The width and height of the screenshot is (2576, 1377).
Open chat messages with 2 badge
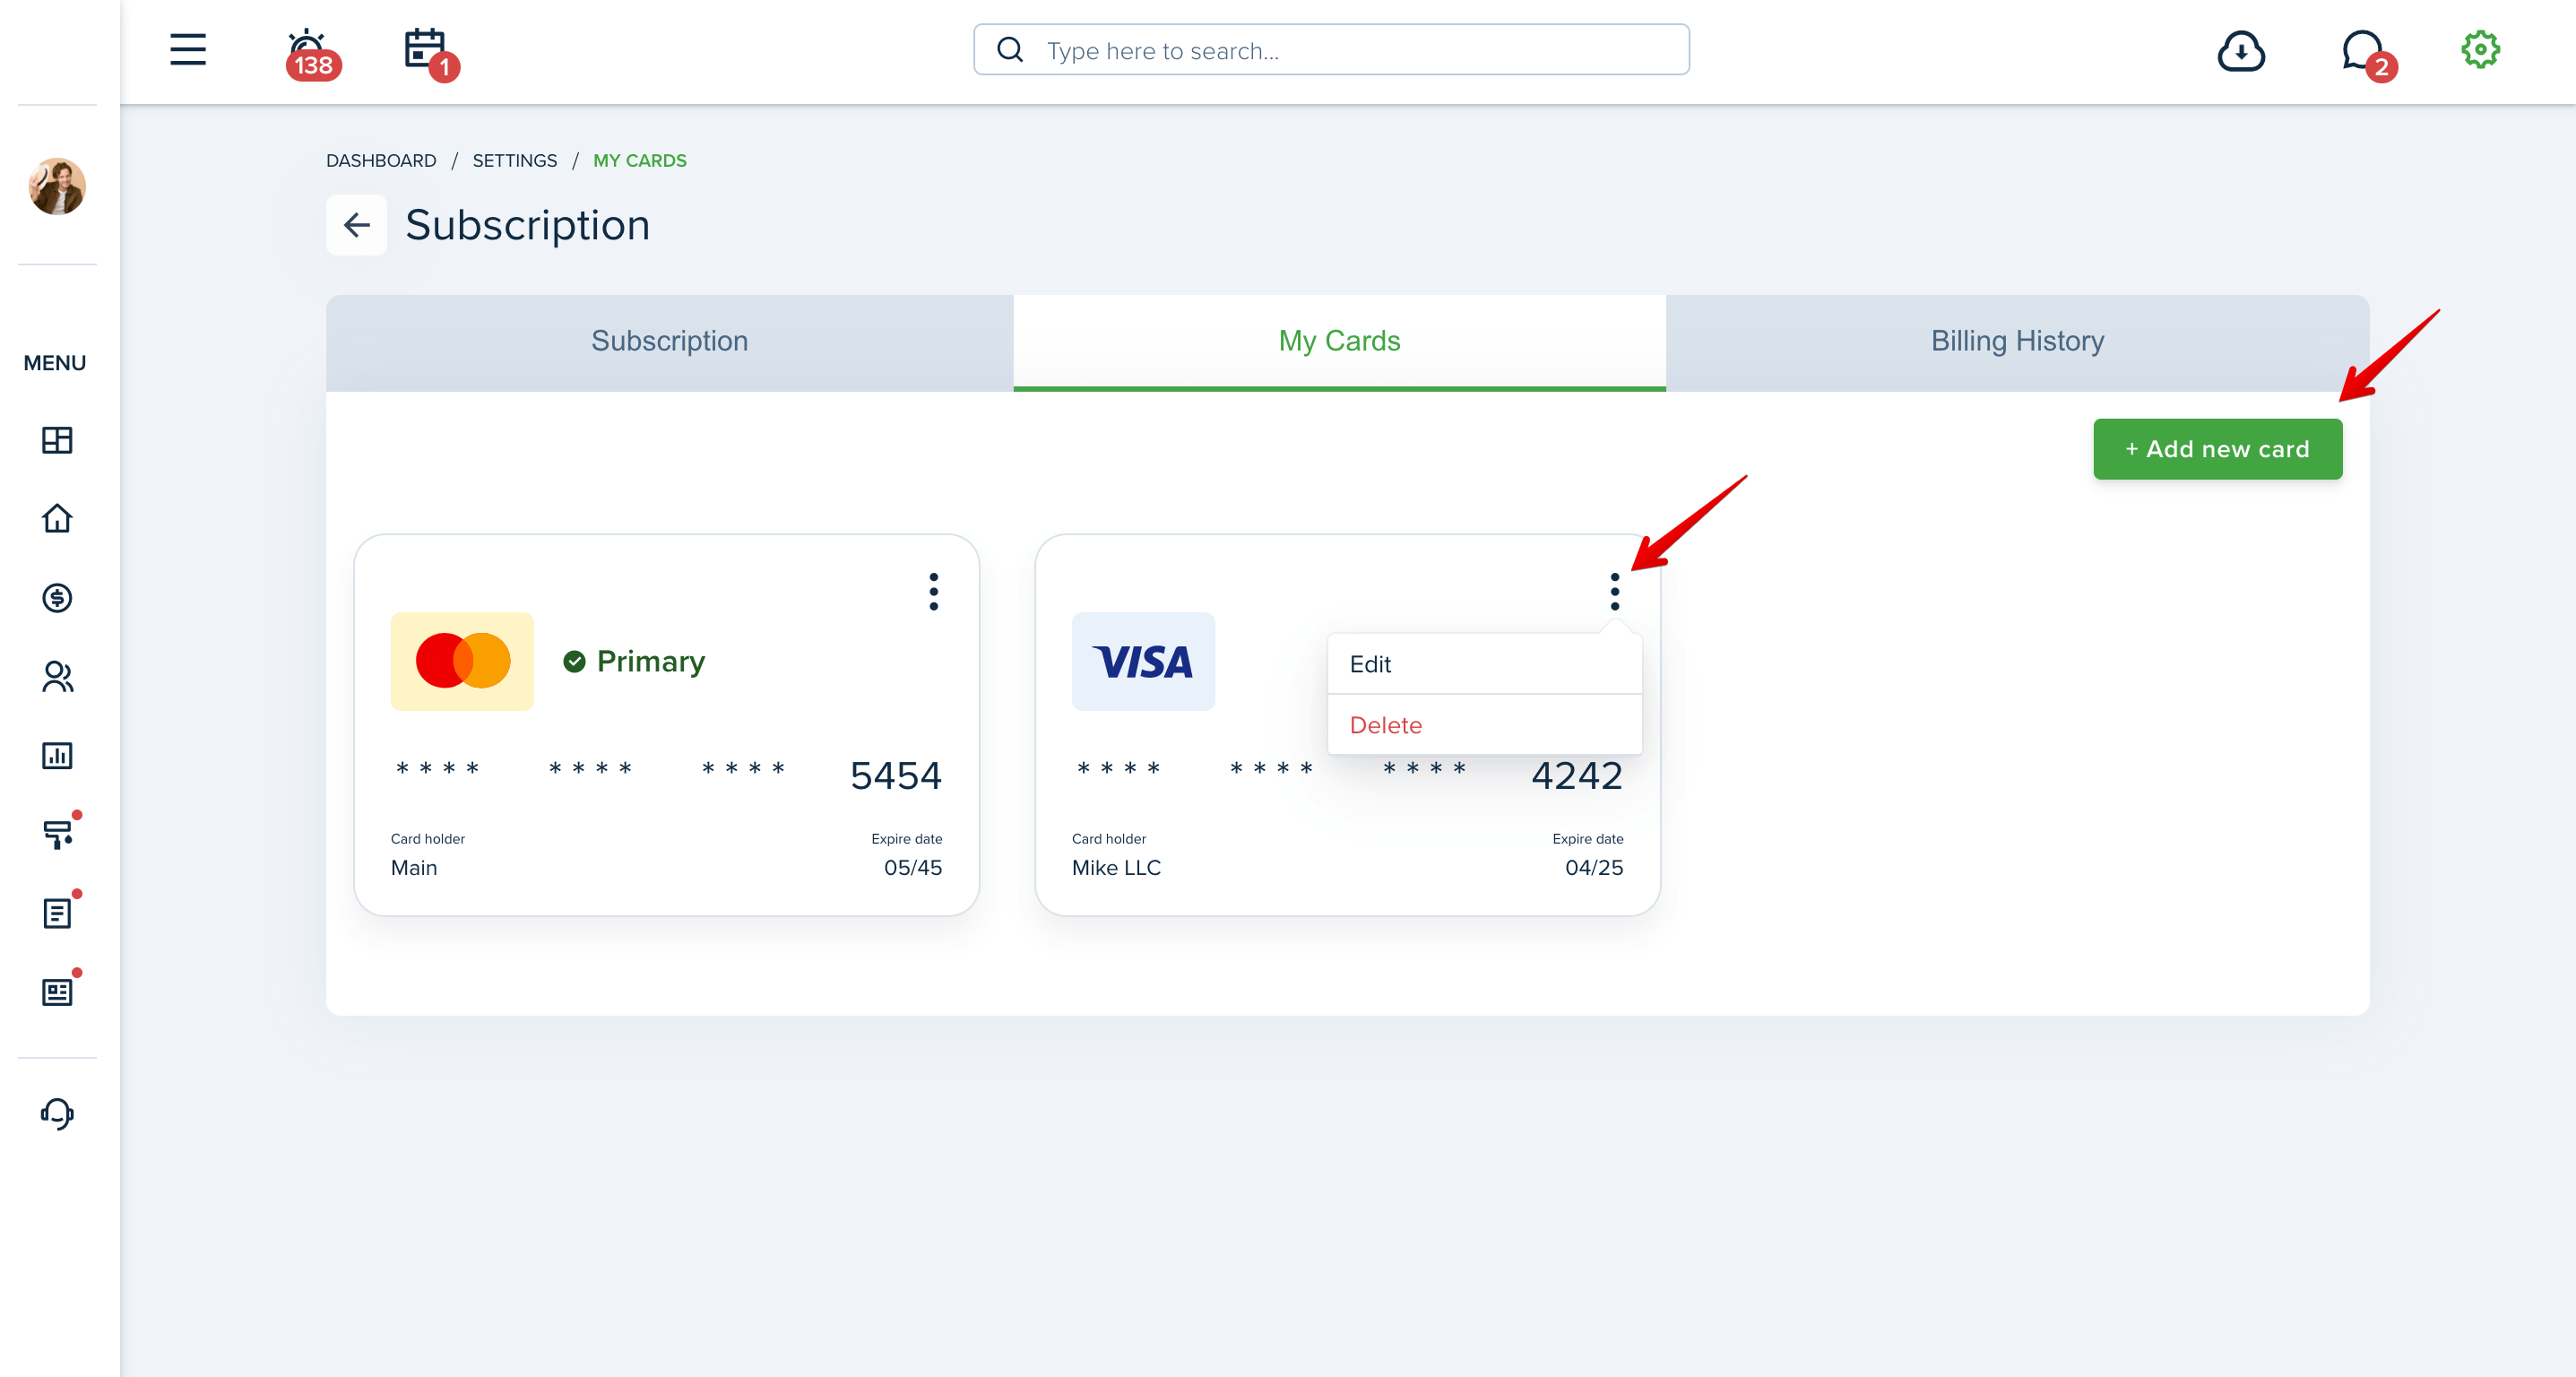pyautogui.click(x=2366, y=53)
